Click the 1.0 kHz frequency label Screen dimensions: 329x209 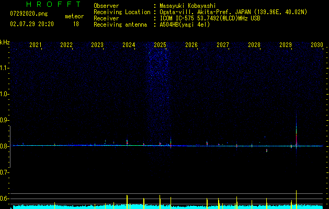point(4,94)
